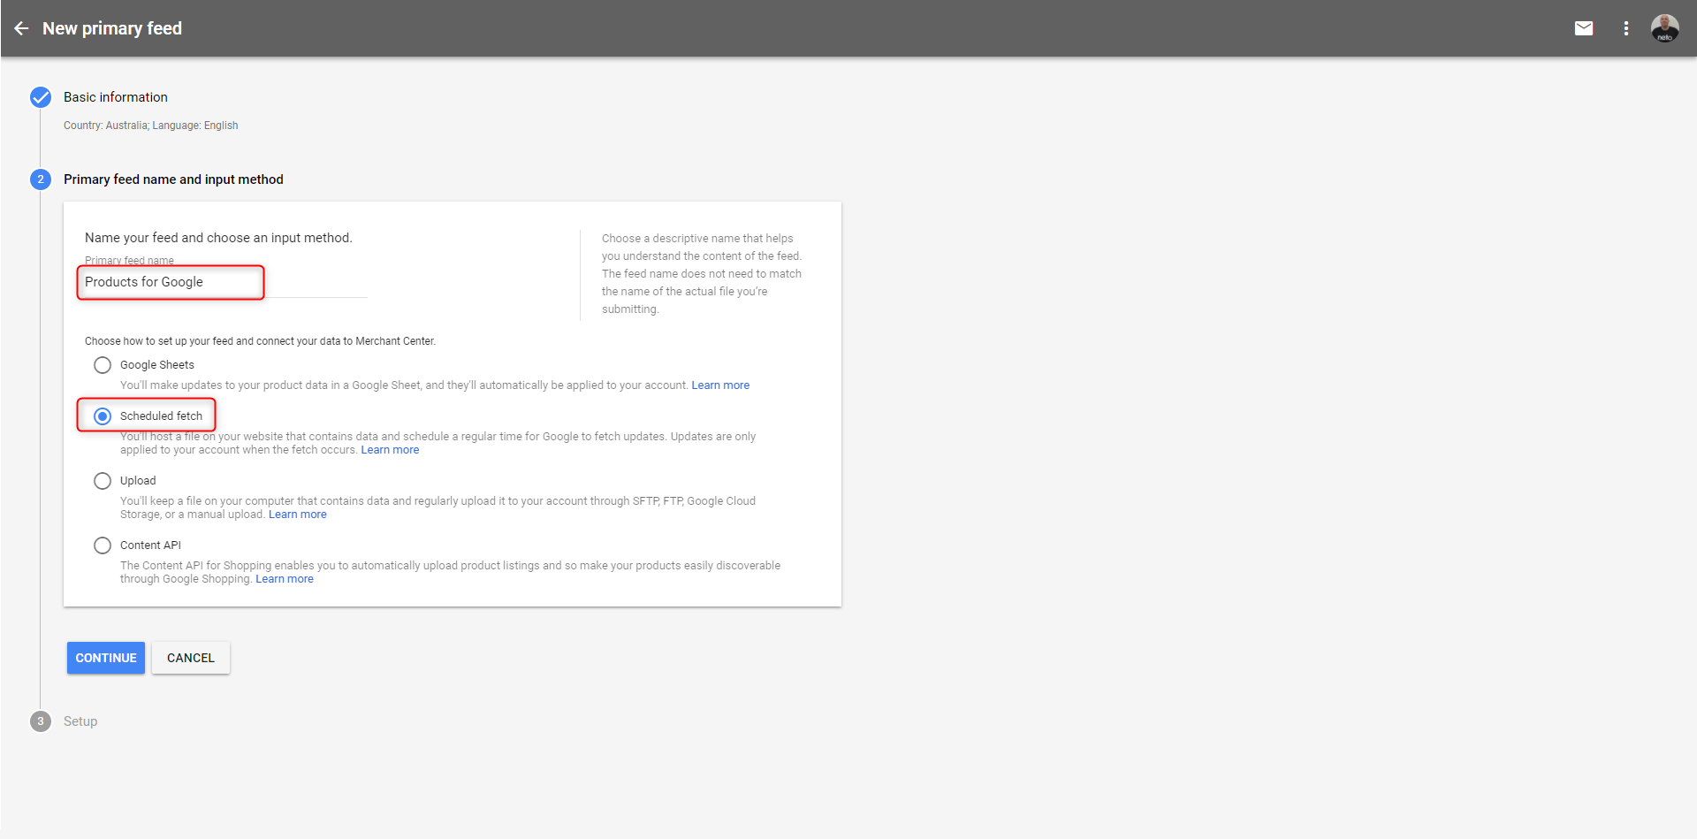Select the Google Sheets radio option
This screenshot has width=1697, height=839.
(x=103, y=365)
